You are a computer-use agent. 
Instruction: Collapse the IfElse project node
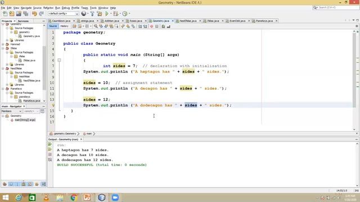3,48
